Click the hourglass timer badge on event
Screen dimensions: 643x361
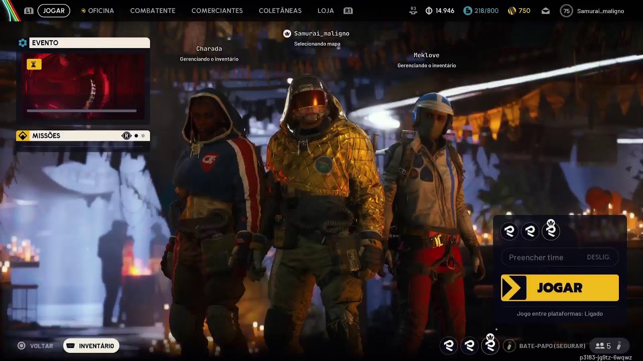[34, 64]
